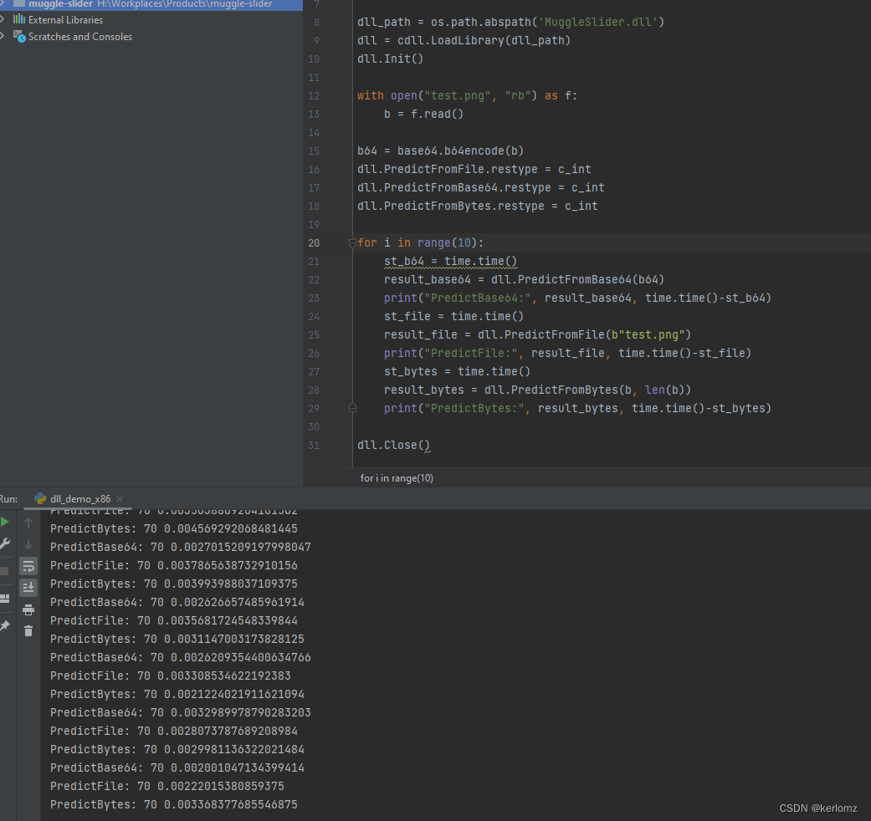Expand the External Libraries tree node
The height and width of the screenshot is (821, 871).
pos(3,19)
